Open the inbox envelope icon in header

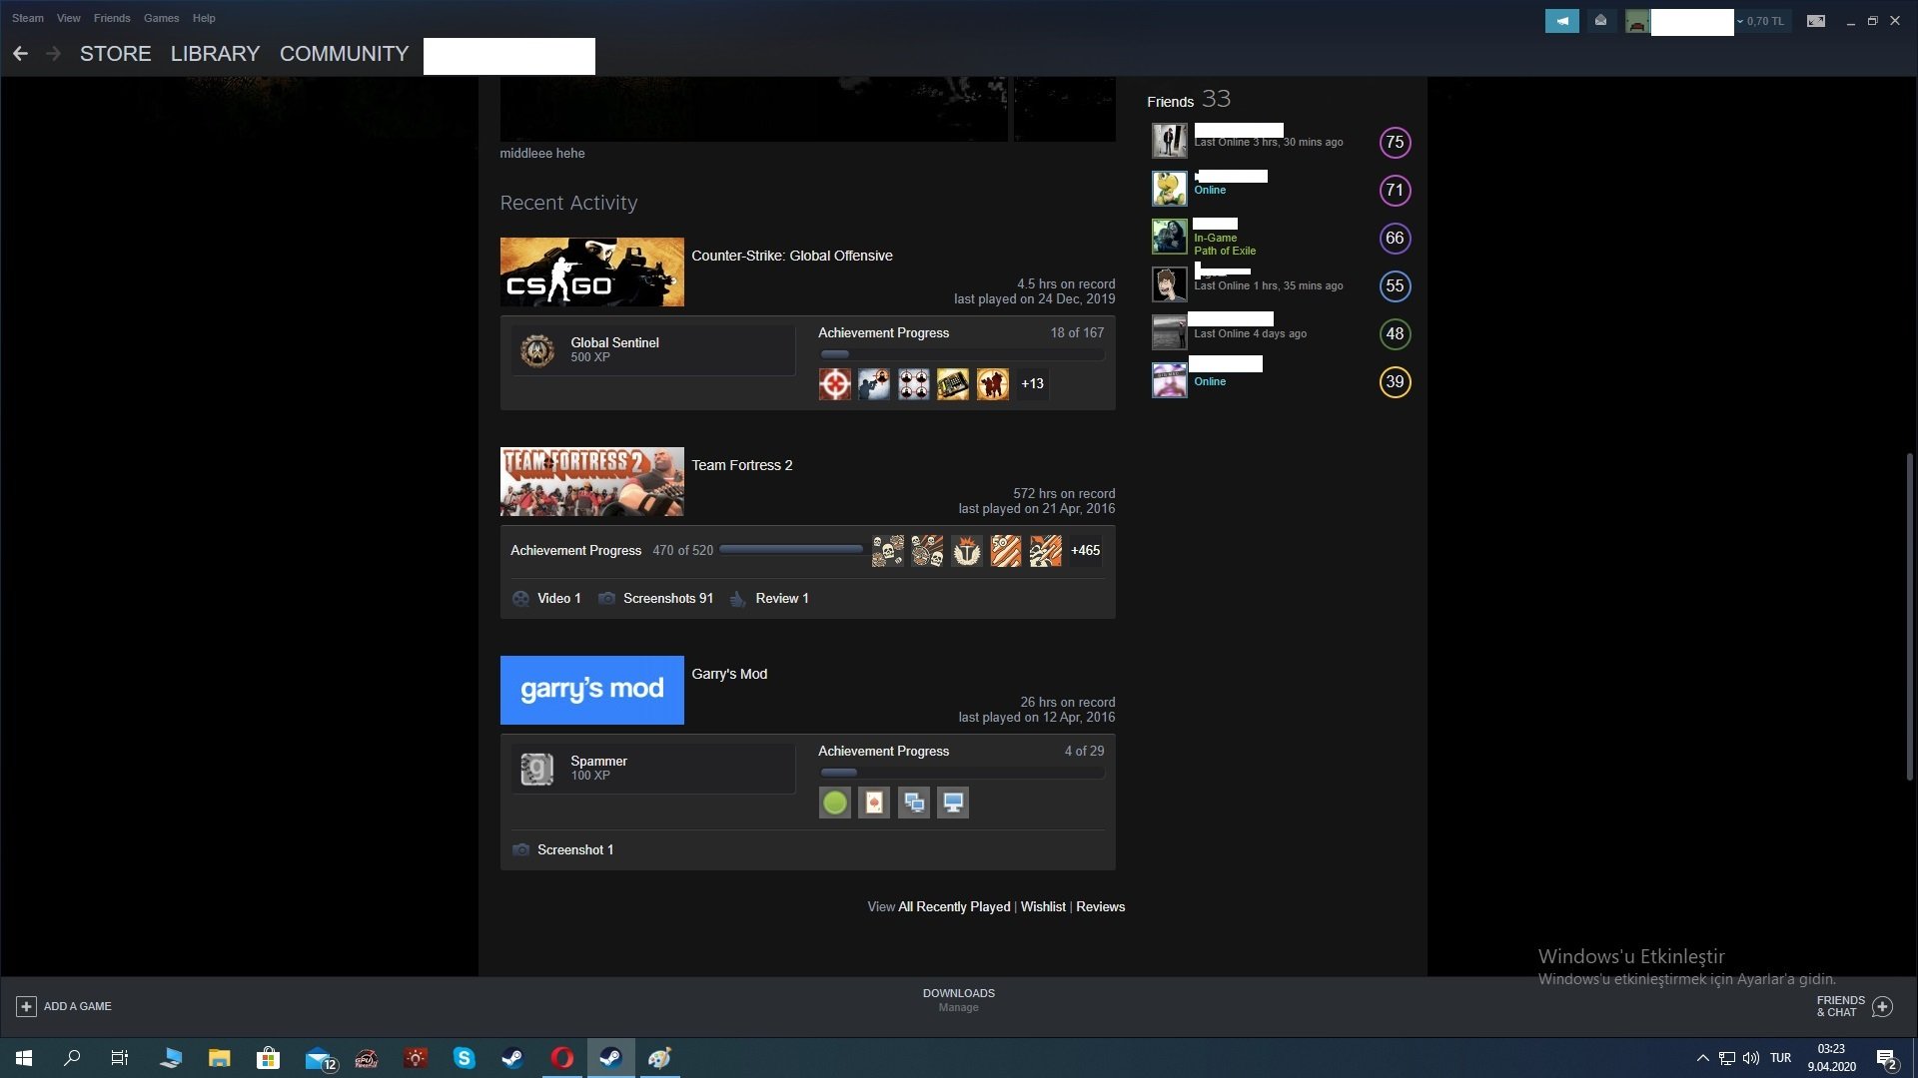[1600, 21]
